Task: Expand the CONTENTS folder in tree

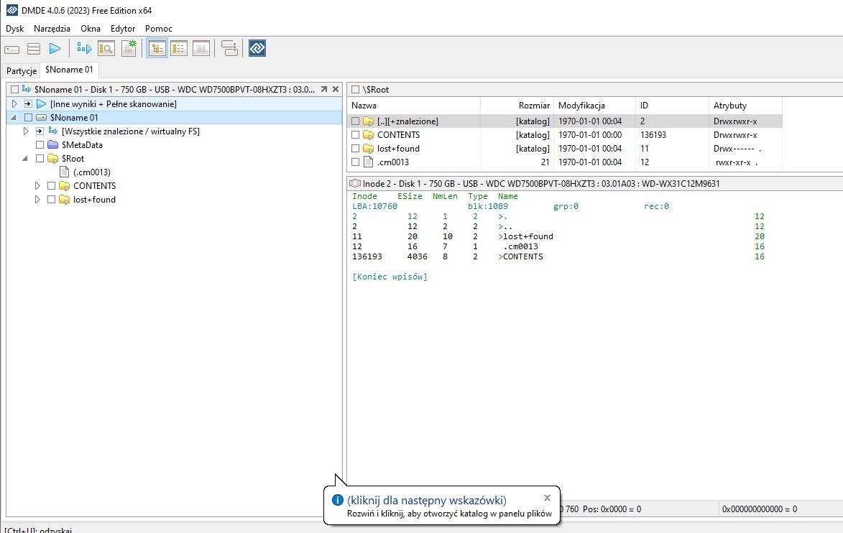Action: pyautogui.click(x=38, y=186)
